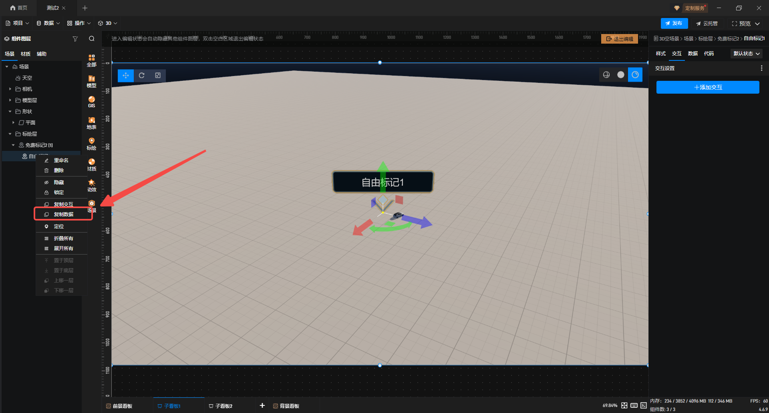Toggle the wireframe globe view mode

pos(606,75)
